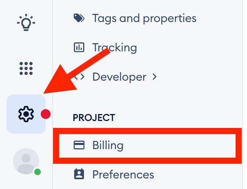Click the tag icon beside Tags and properties
The height and width of the screenshot is (189, 247).
[x=78, y=18]
